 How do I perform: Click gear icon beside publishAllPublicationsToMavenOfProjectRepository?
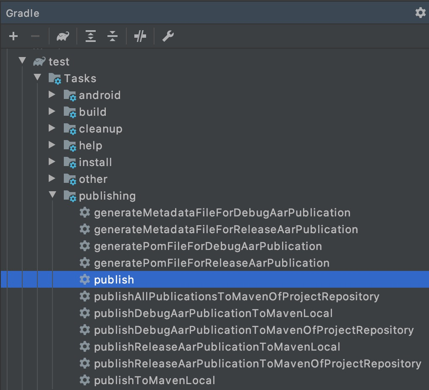pyautogui.click(x=85, y=296)
